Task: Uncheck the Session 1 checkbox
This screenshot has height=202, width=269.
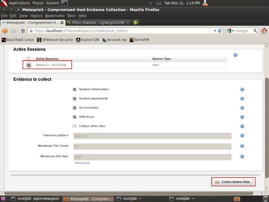Action: point(29,65)
